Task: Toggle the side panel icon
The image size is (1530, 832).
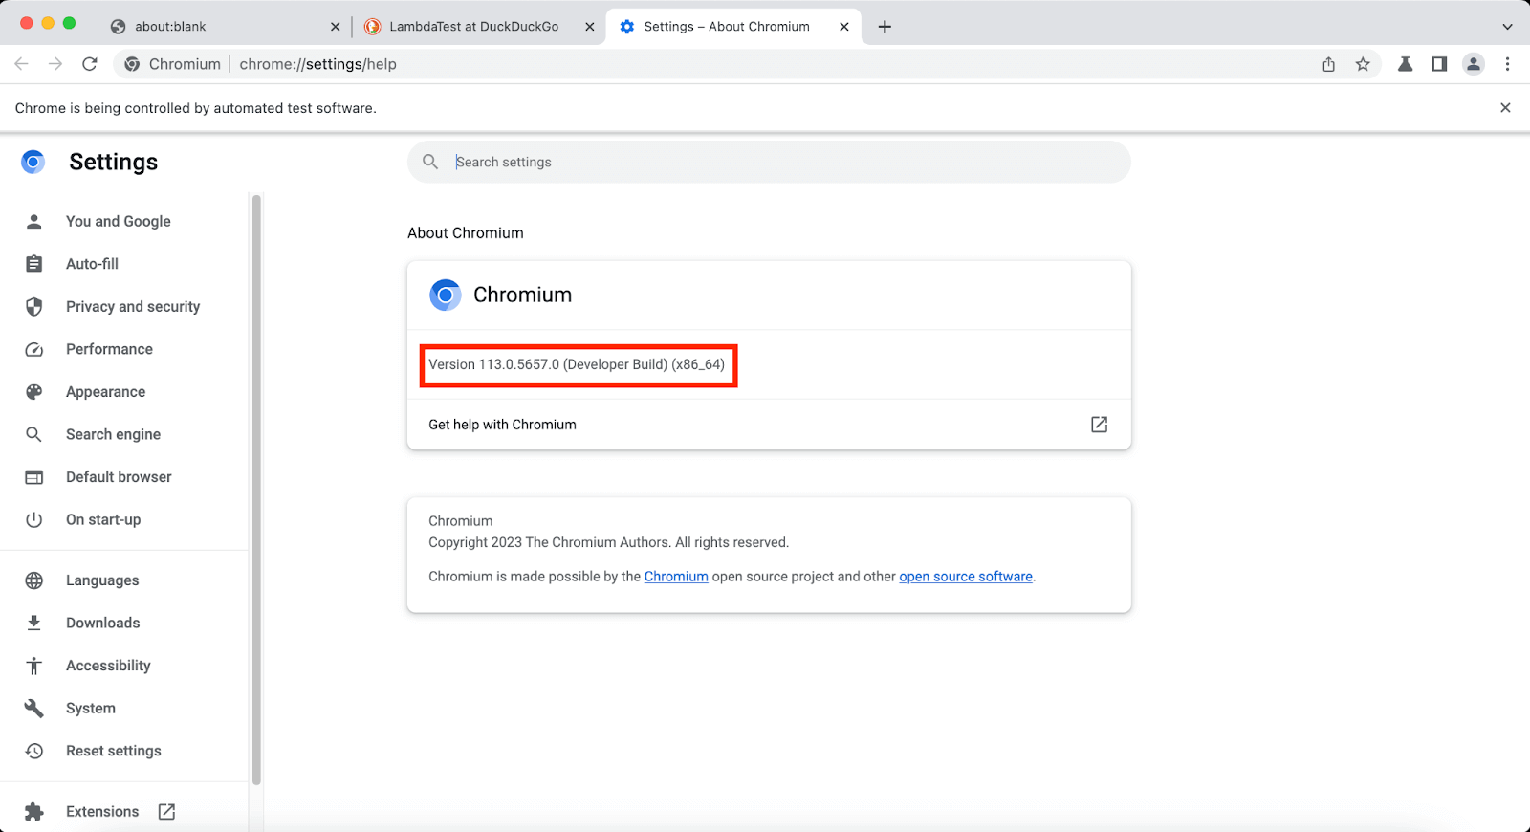Action: coord(1439,64)
